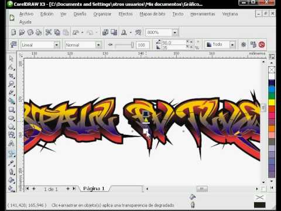Open the Organizar menu
281x211 pixels.
tap(102, 14)
